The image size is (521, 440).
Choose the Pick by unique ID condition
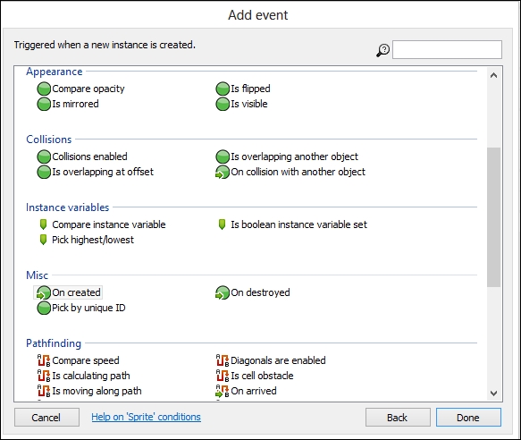click(x=81, y=308)
